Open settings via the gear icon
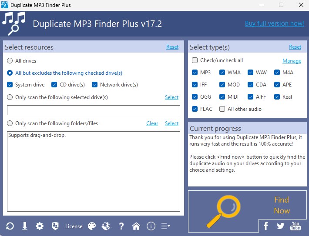This screenshot has width=309, height=236. tap(40, 226)
